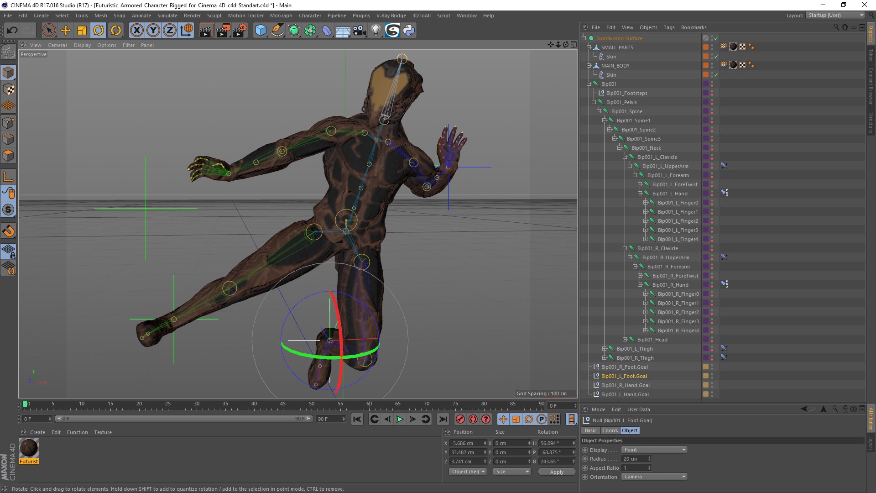This screenshot has height=493, width=876.
Task: Switch to the Basic tab
Action: [590, 430]
